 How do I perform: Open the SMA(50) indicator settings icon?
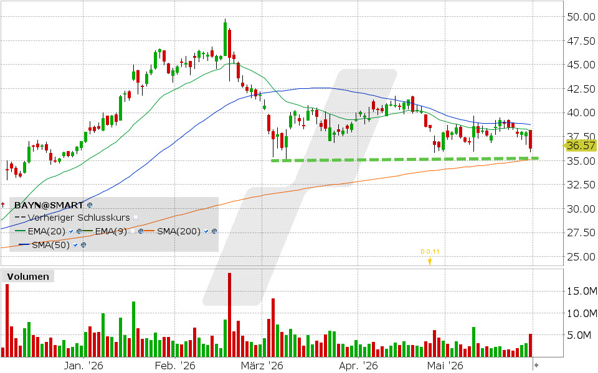[83, 245]
